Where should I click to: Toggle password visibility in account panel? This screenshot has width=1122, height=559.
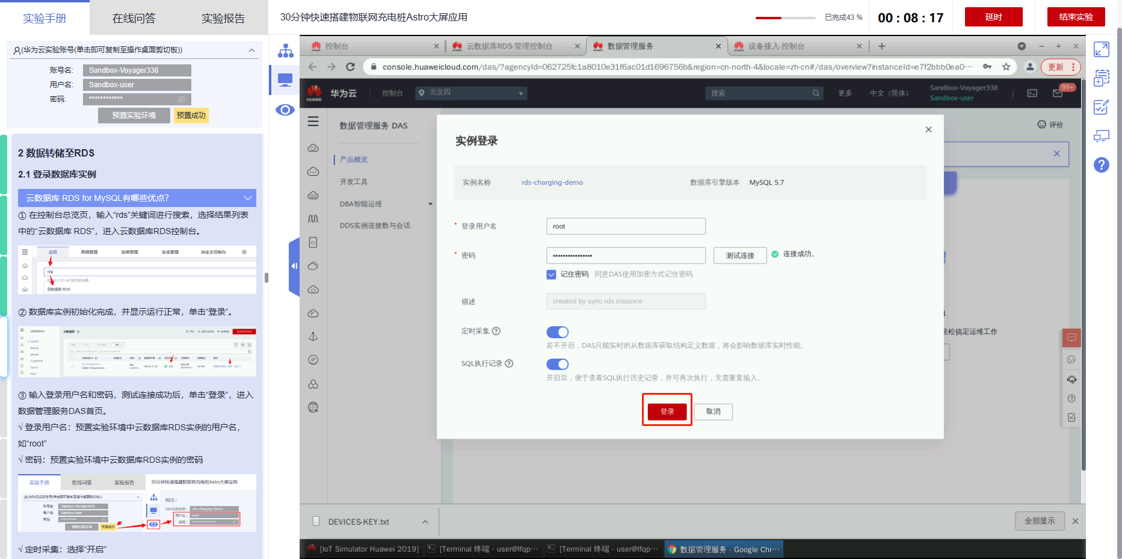(x=181, y=99)
